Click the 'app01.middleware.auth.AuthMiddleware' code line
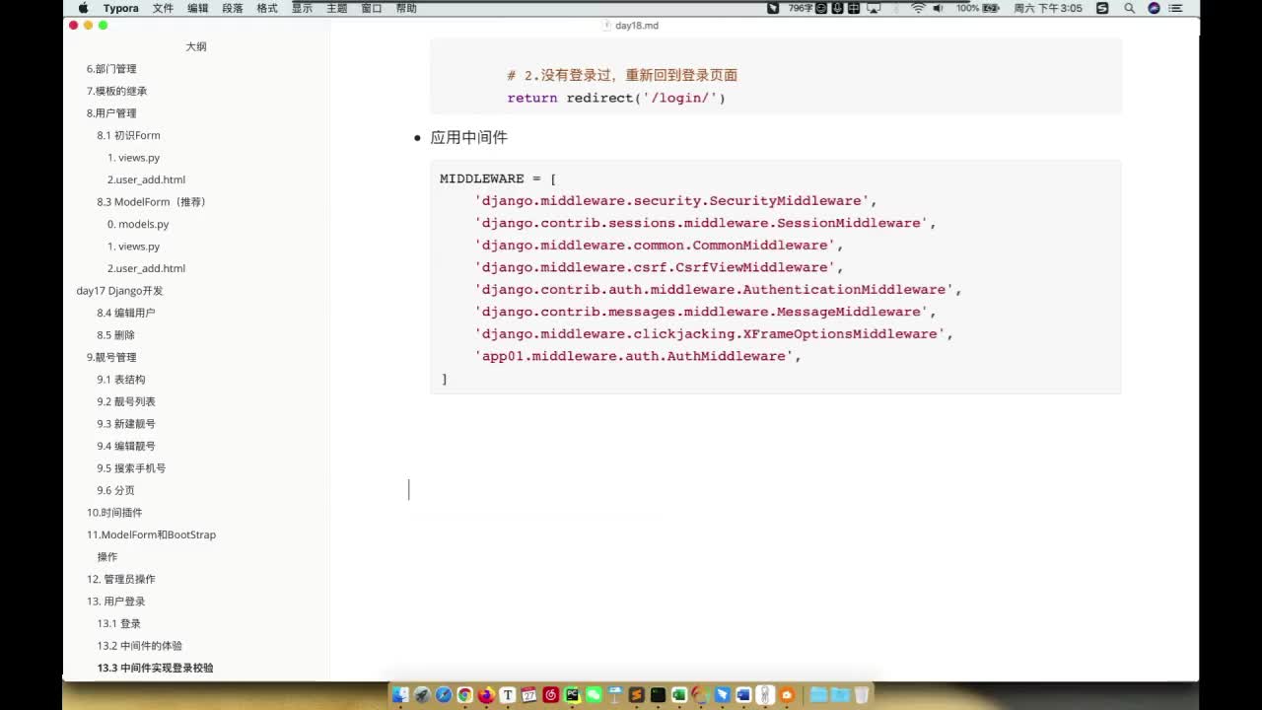The image size is (1262, 710). click(x=637, y=356)
